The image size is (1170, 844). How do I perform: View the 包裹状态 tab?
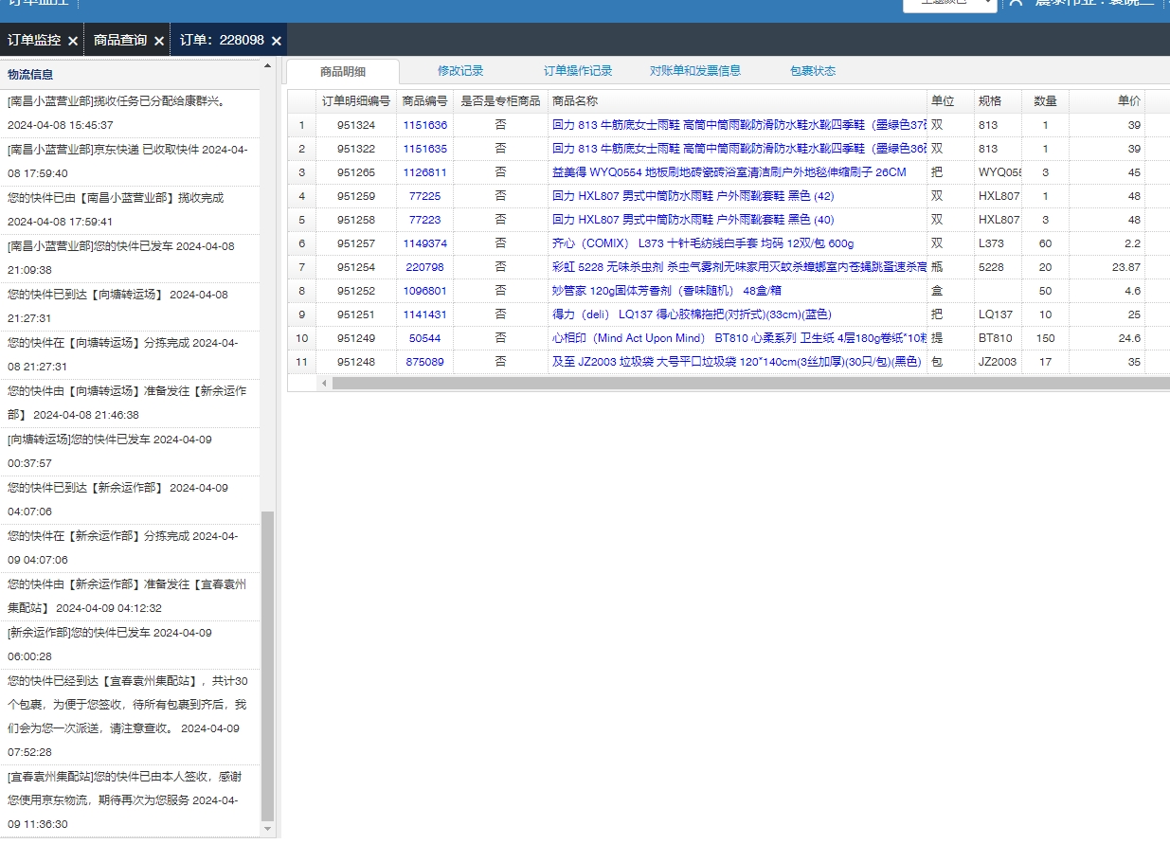pyautogui.click(x=813, y=71)
